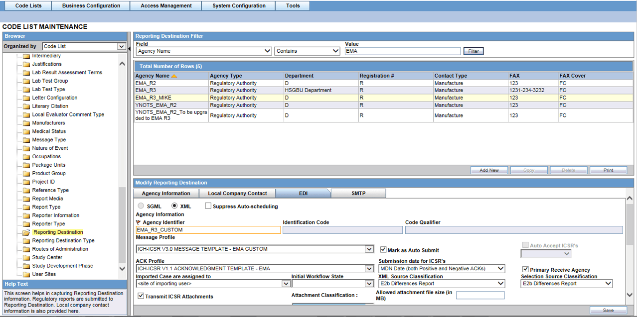This screenshot has height=317, width=637.
Task: Click the Project ID folder icon
Action: pos(26,182)
